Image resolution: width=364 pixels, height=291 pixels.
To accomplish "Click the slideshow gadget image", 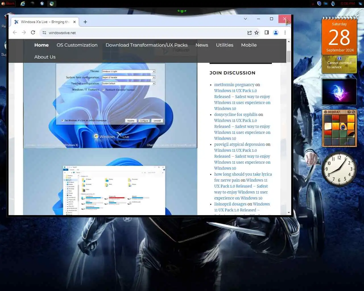I will [339, 92].
